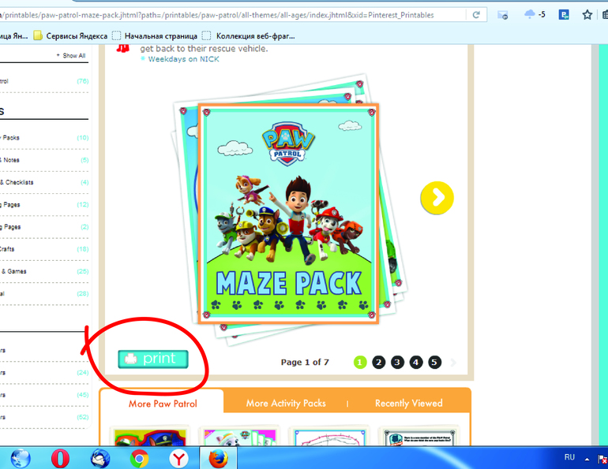Open the Weekdays on NICK link
The width and height of the screenshot is (608, 469).
pos(184,59)
